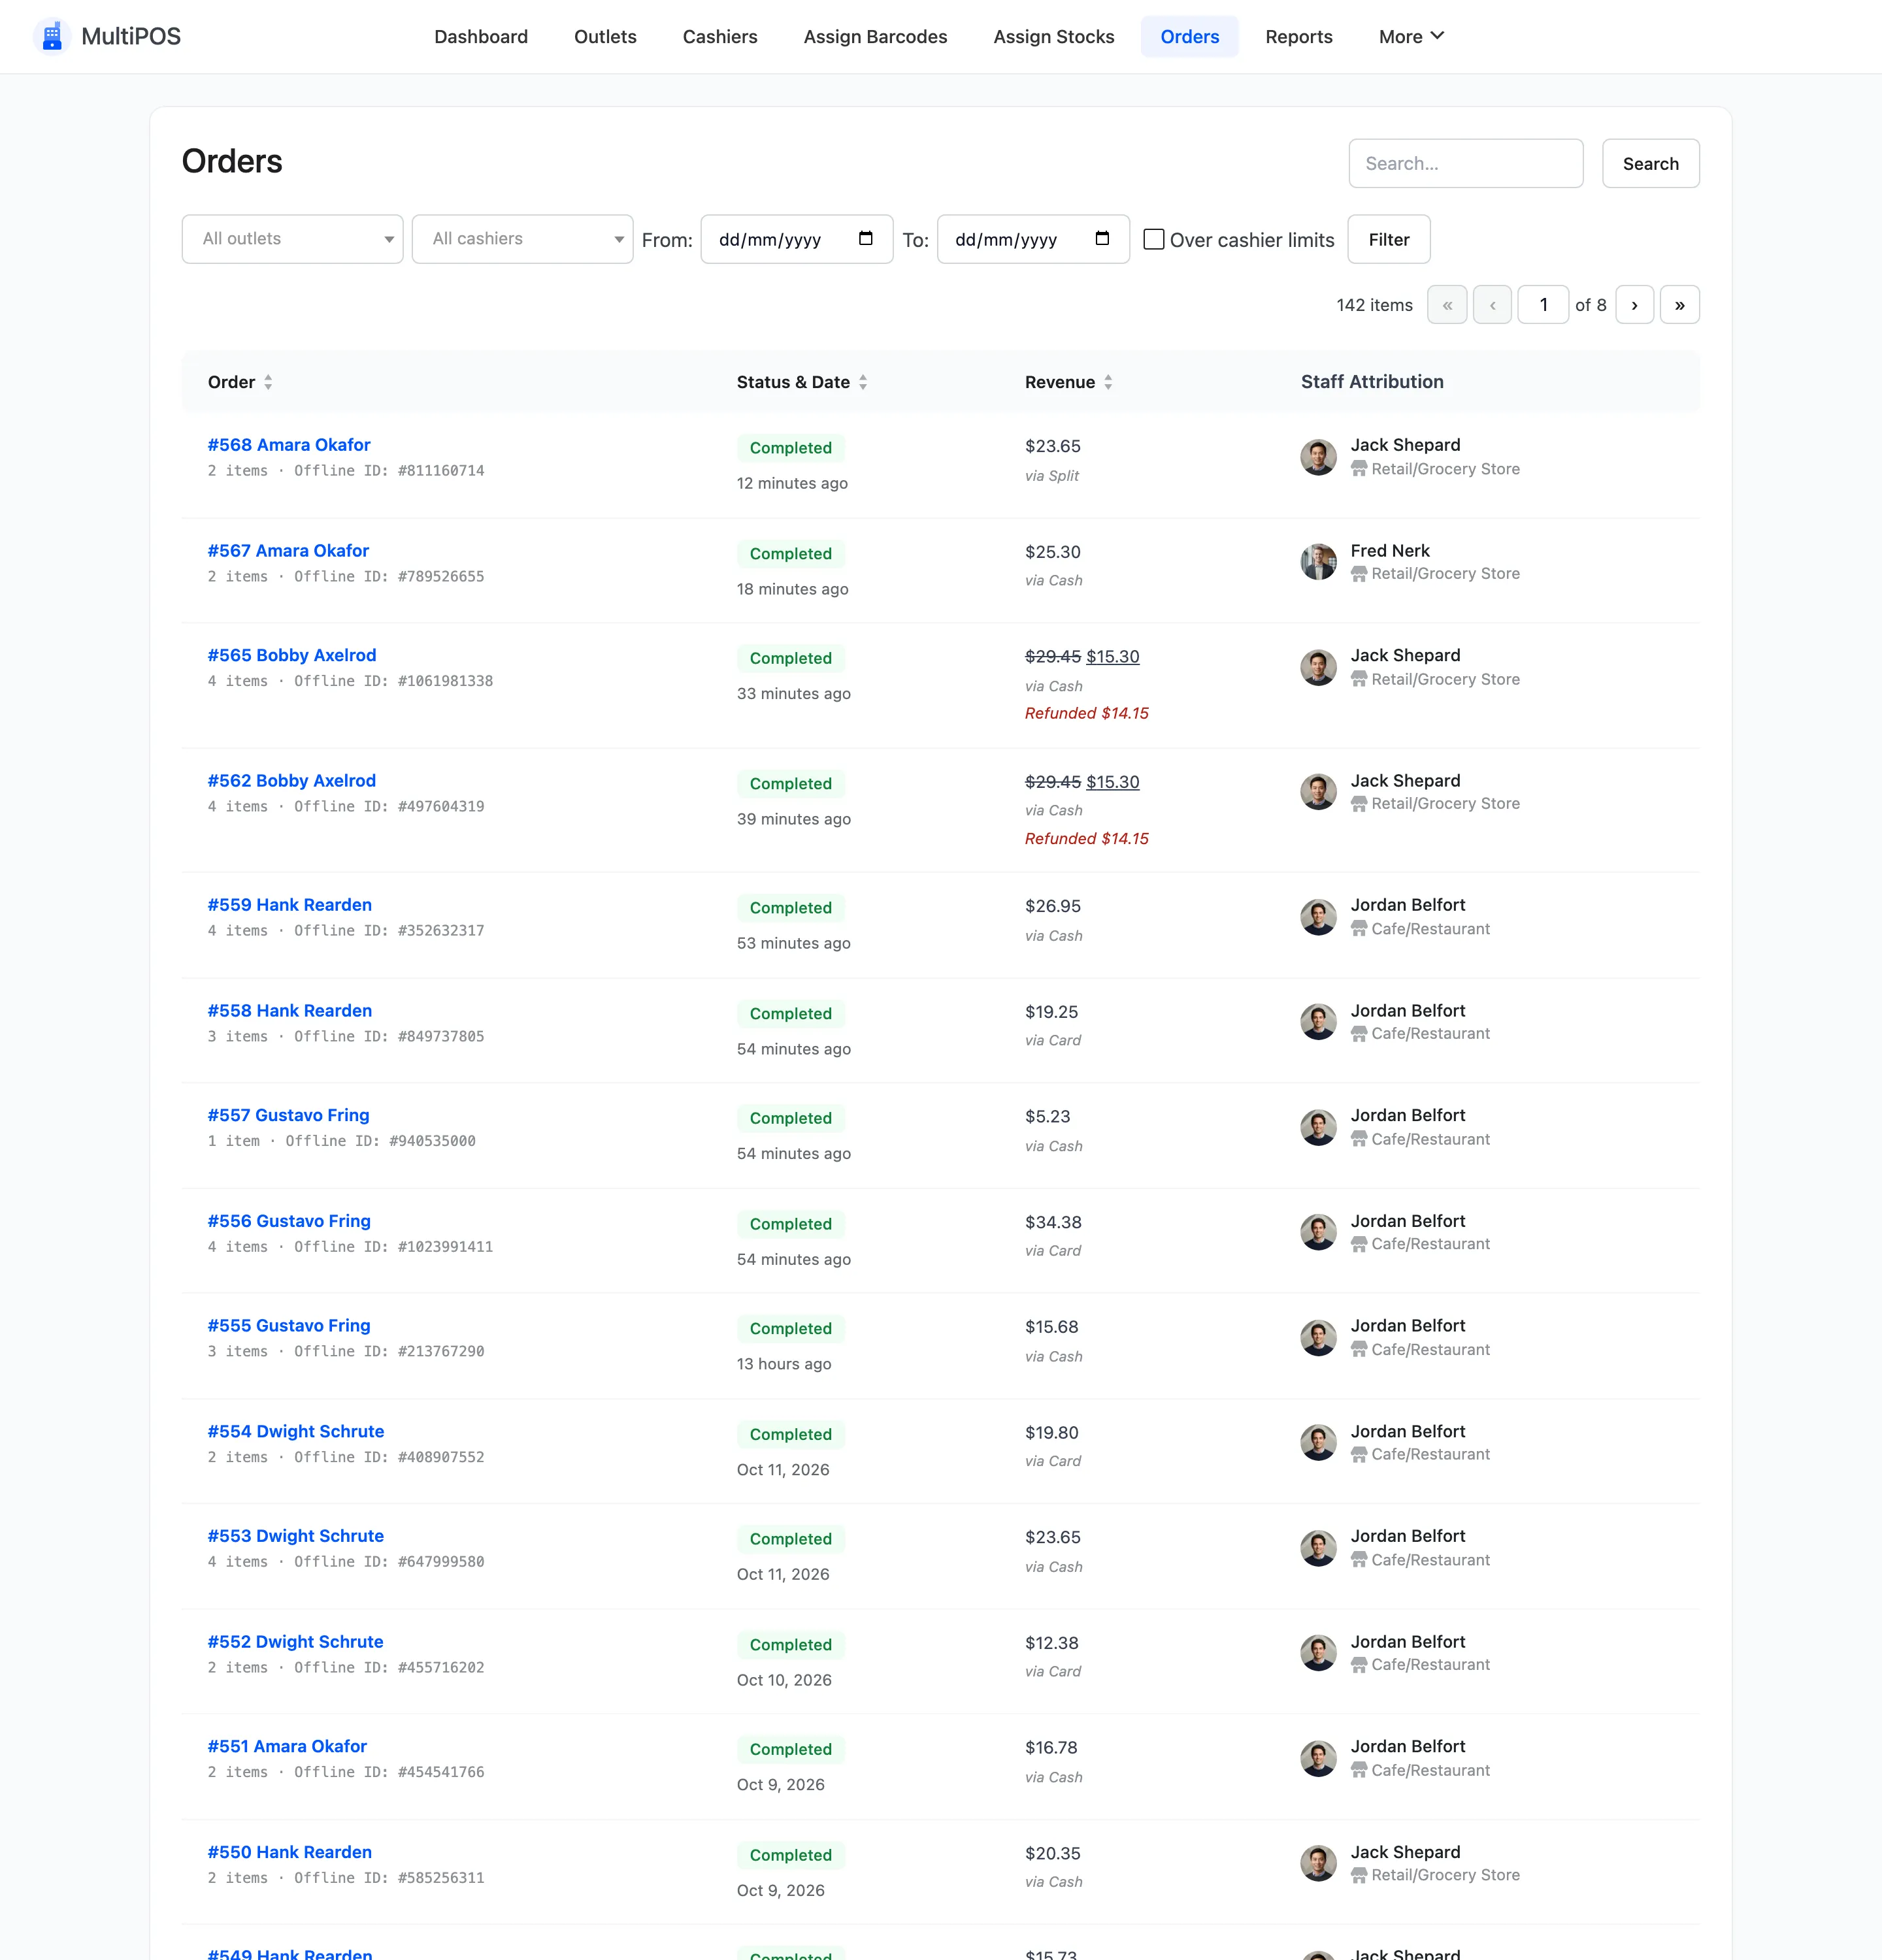Click the MultiPOS building logo icon
The image size is (1882, 1960).
52,36
